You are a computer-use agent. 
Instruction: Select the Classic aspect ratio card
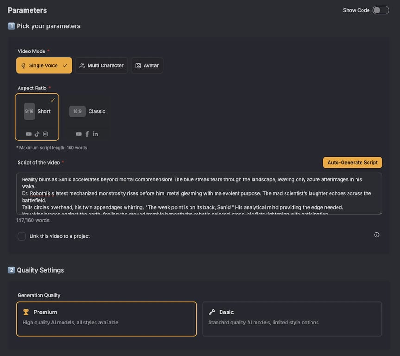click(87, 116)
